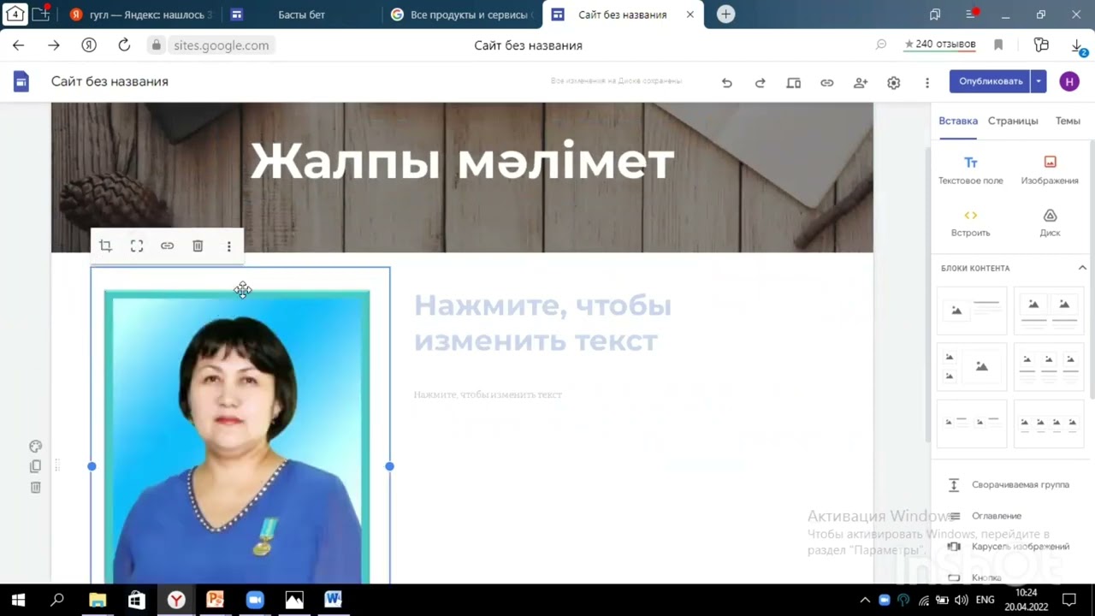Change section background palette icon
Viewport: 1095px width, 616px height.
[35, 447]
